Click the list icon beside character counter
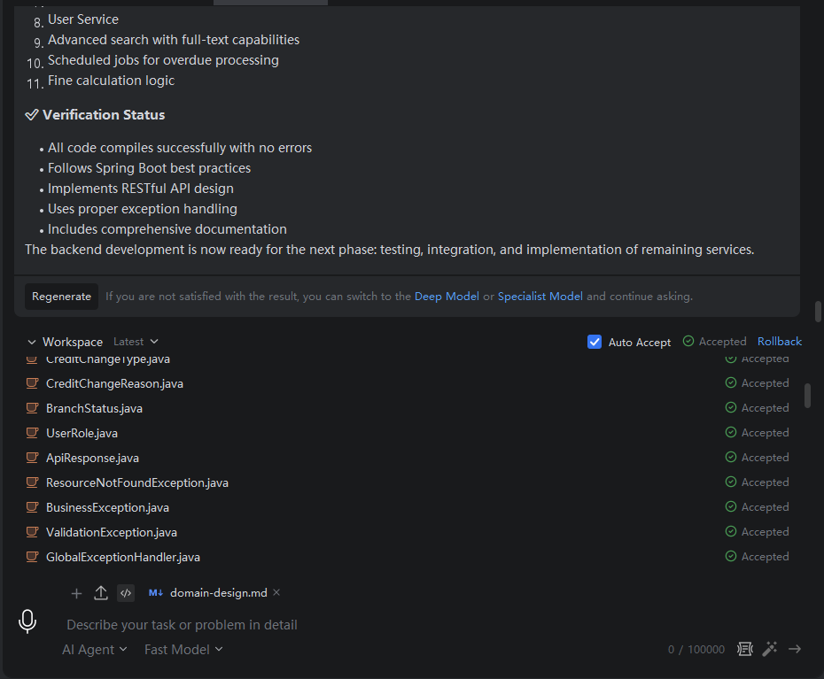 pyautogui.click(x=744, y=649)
